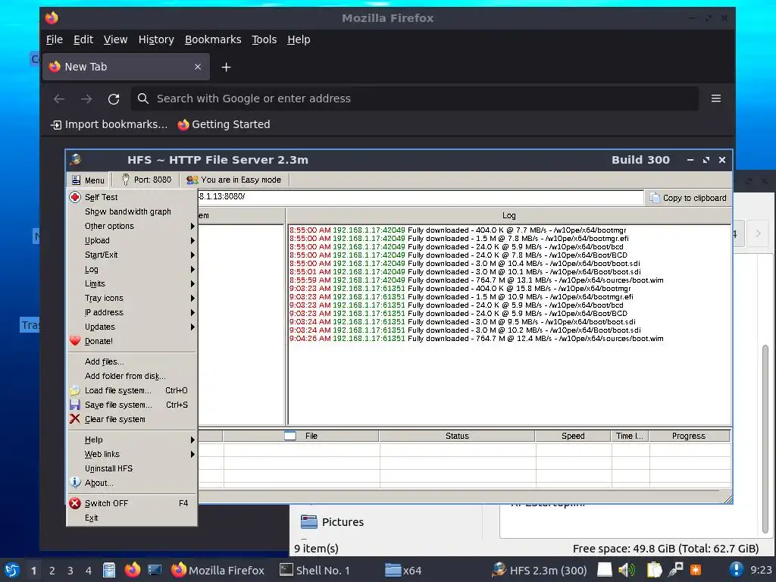776x582 pixels.
Task: Expand the Upload submenu arrow
Action: 192,240
